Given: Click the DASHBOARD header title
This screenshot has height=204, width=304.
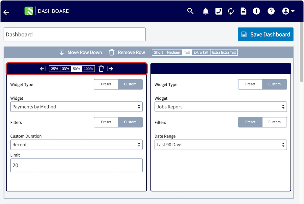Looking at the screenshot, I should click(54, 11).
